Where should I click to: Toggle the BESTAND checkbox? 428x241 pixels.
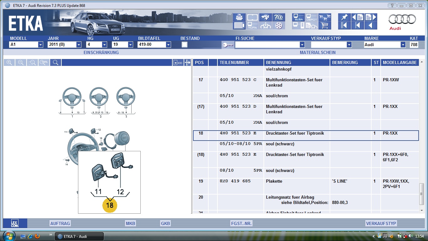coord(185,45)
